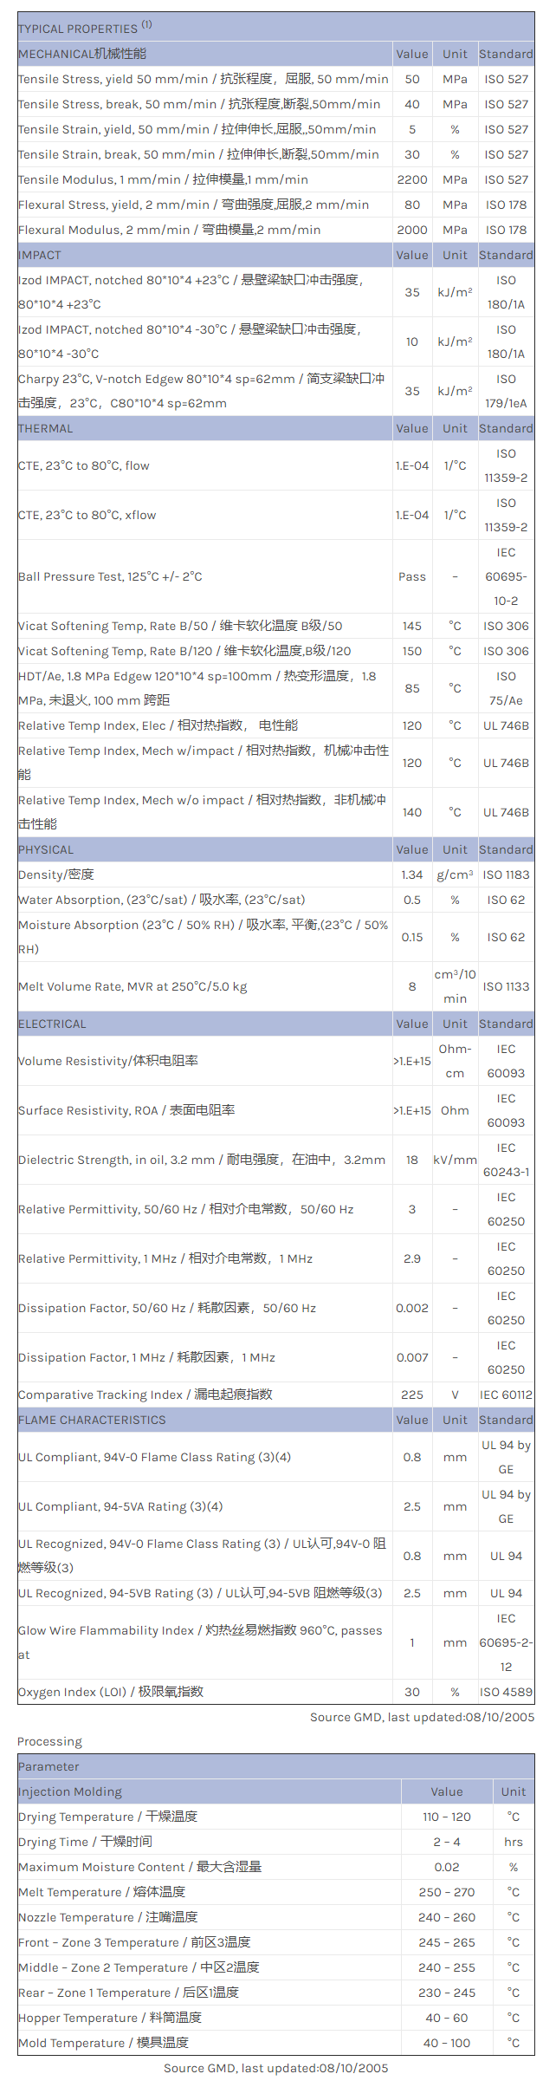
Task: Click the PHYSICAL section header
Action: pos(46,849)
